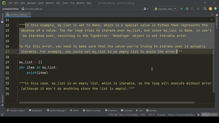219x123 pixels.
Task: Open Search Everywhere magnifier
Action: pos(205,9)
